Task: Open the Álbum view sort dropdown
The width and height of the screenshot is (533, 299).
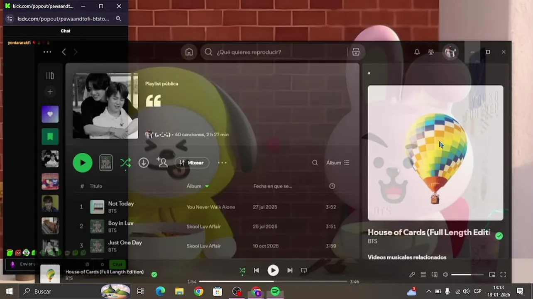Action: coord(337,163)
